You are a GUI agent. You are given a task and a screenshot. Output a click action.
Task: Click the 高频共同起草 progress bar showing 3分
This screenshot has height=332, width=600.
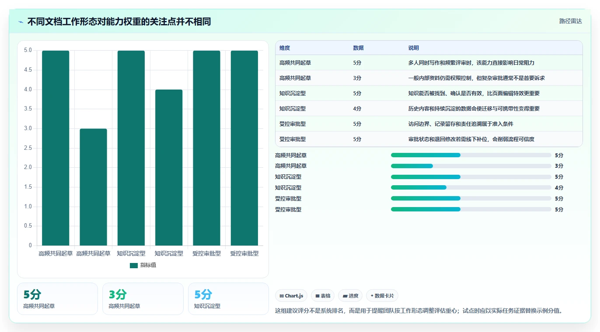[471, 166]
